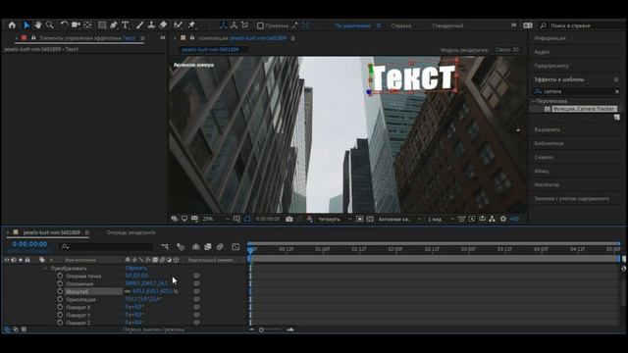Select the Rotation tool
Viewport: 628px width, 353px height.
point(64,25)
